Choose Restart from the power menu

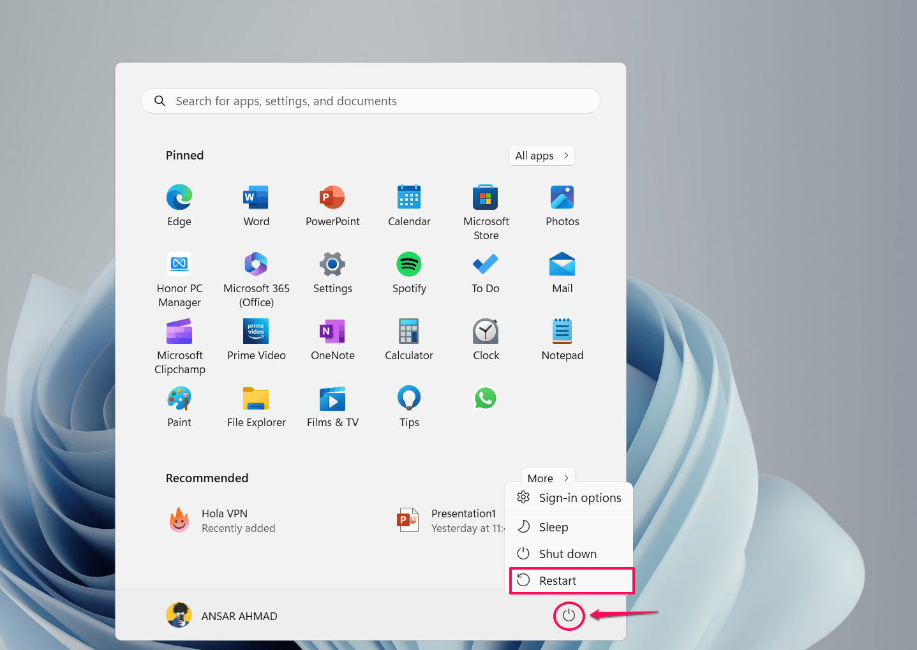point(572,580)
